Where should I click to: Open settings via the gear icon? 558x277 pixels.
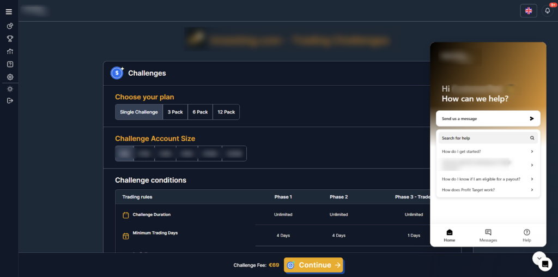coord(10,77)
